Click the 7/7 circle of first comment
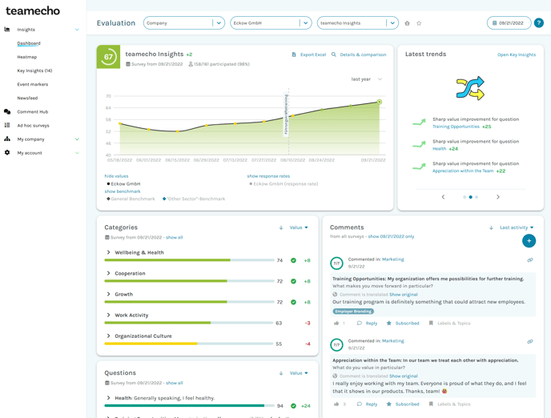The image size is (551, 418). [x=336, y=263]
